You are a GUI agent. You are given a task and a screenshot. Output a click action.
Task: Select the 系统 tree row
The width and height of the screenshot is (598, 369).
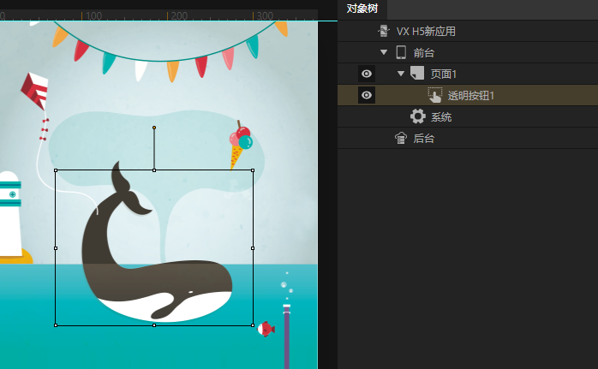pyautogui.click(x=468, y=116)
